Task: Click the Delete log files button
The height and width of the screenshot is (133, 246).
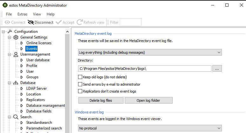Action: coord(101,100)
